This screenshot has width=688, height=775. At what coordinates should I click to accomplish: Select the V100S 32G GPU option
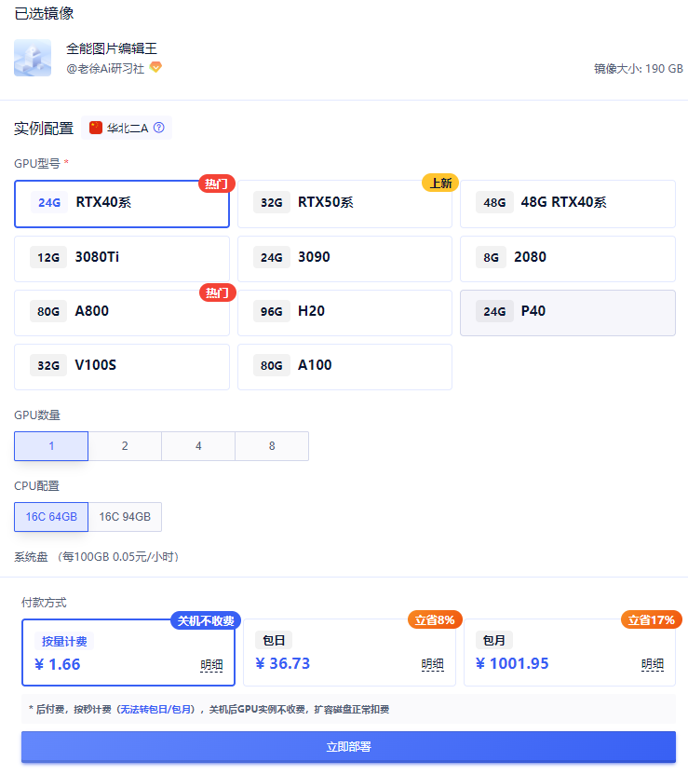click(121, 366)
